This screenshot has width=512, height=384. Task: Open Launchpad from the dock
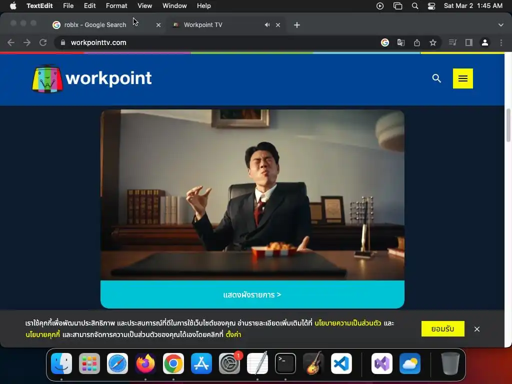89,363
